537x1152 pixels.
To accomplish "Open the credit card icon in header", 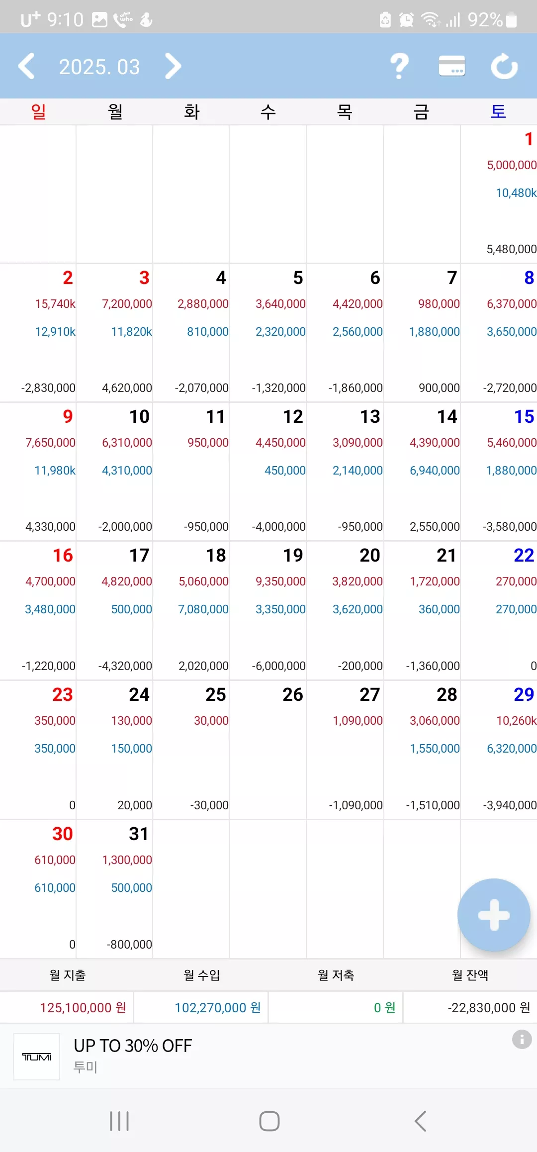I will point(452,66).
